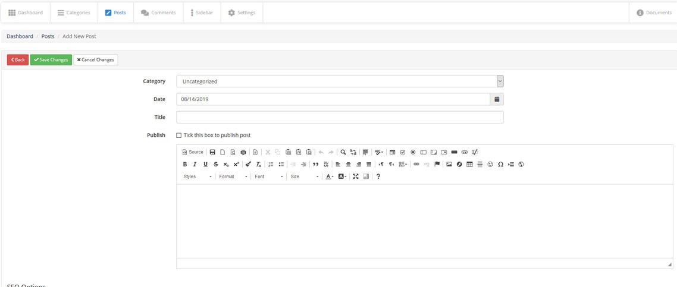Open the Category dropdown
The width and height of the screenshot is (677, 287).
coord(340,81)
